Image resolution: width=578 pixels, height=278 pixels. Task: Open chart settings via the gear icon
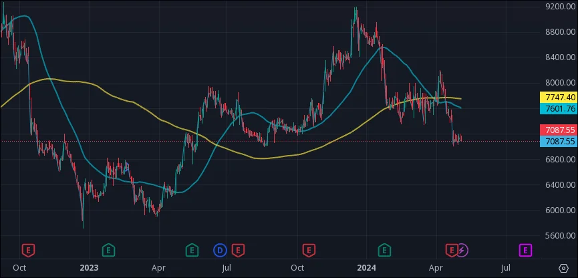point(563,269)
